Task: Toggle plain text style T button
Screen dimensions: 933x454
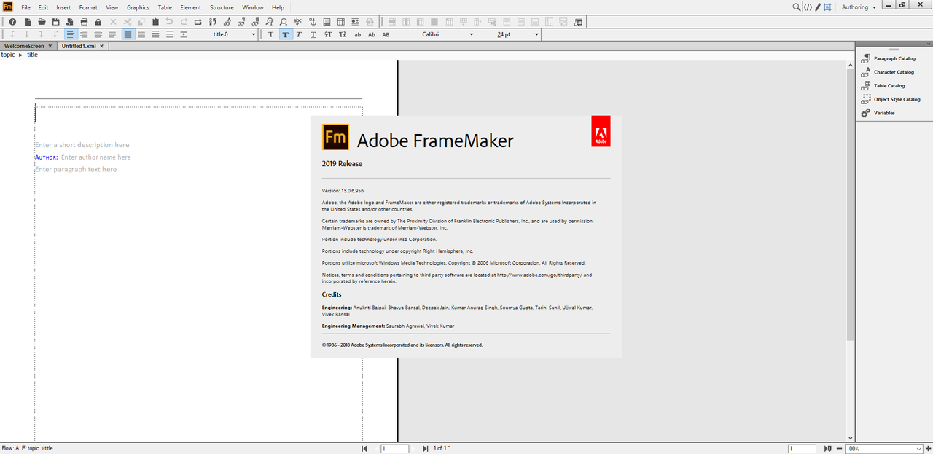Action: (270, 34)
